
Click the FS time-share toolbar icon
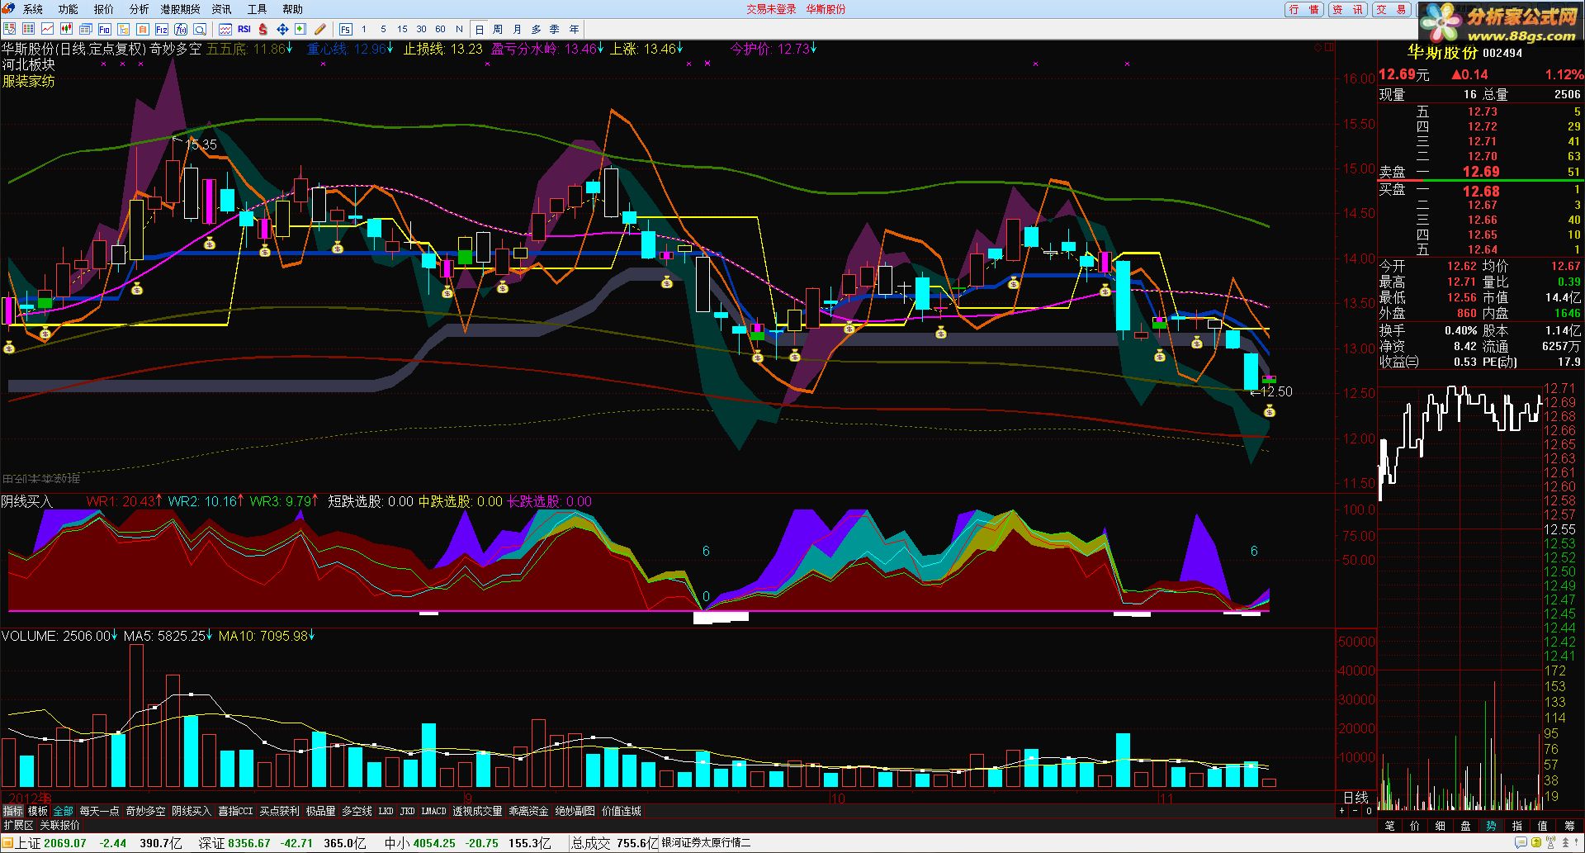point(345,29)
